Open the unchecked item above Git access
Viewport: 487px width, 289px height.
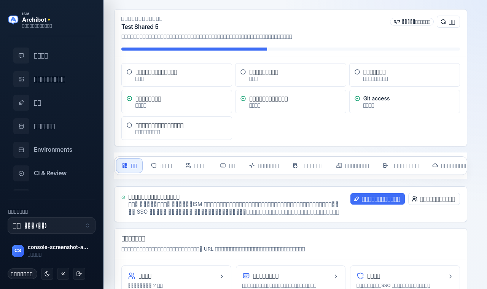(404, 75)
